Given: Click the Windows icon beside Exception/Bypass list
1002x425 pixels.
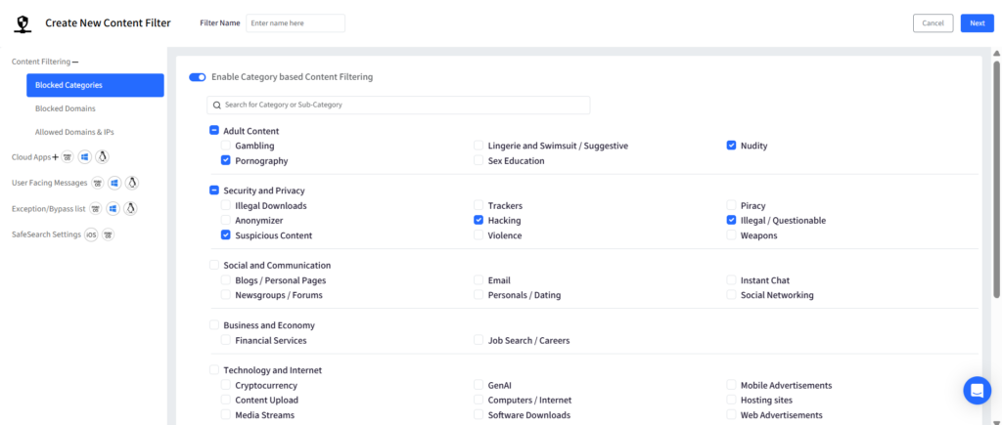Looking at the screenshot, I should click(x=114, y=209).
